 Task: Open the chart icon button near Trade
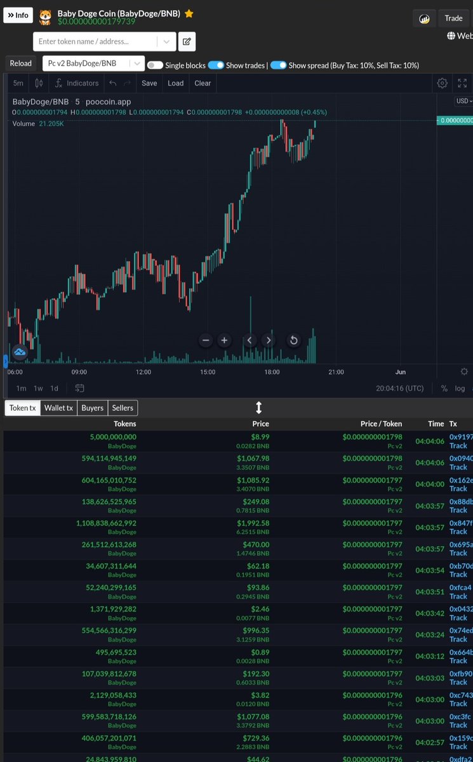tap(424, 18)
